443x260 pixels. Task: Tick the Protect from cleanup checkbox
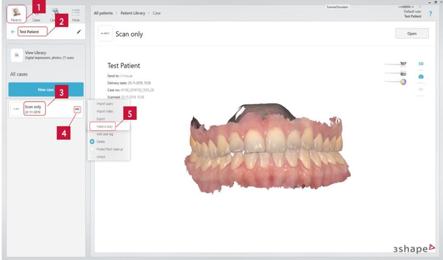point(92,149)
